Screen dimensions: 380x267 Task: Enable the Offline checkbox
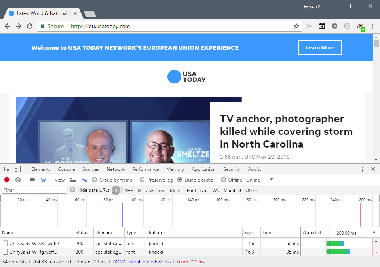coord(223,180)
